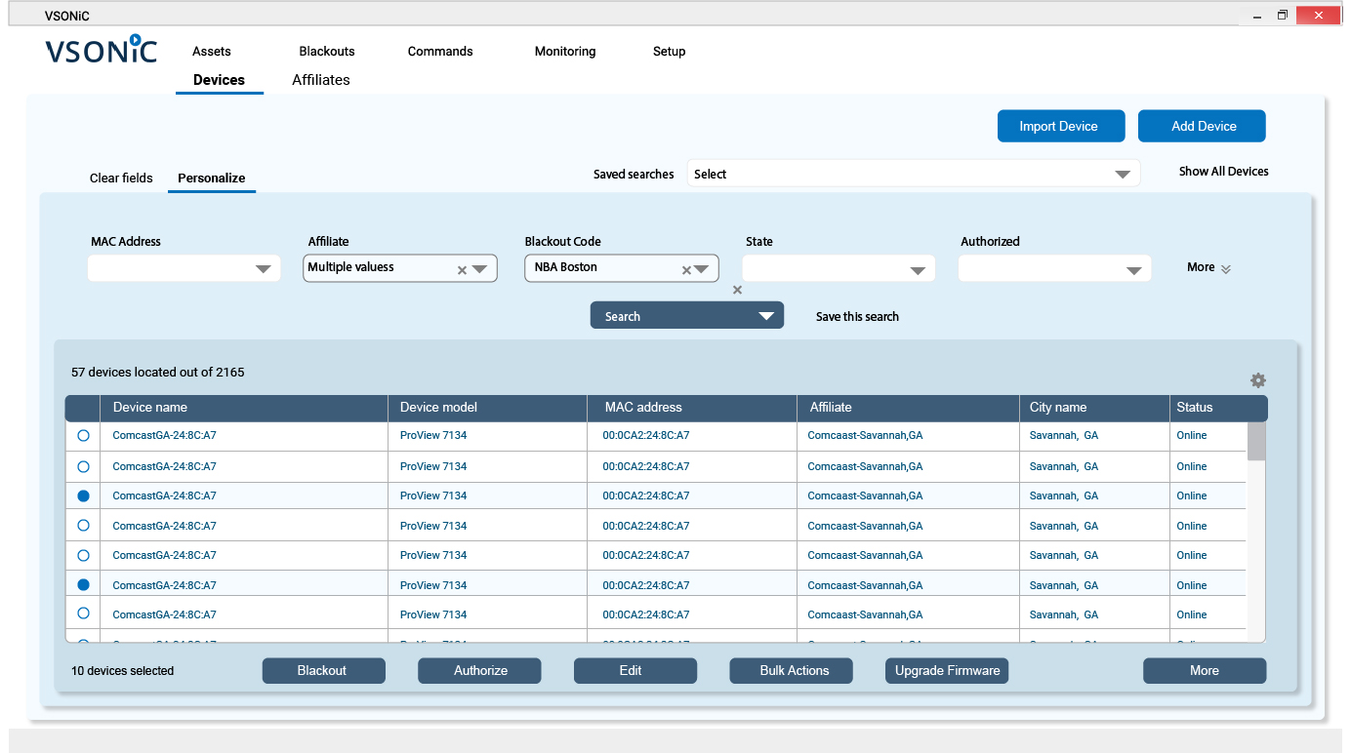This screenshot has width=1351, height=753.
Task: Click the small X above the Search button
Action: (x=737, y=290)
